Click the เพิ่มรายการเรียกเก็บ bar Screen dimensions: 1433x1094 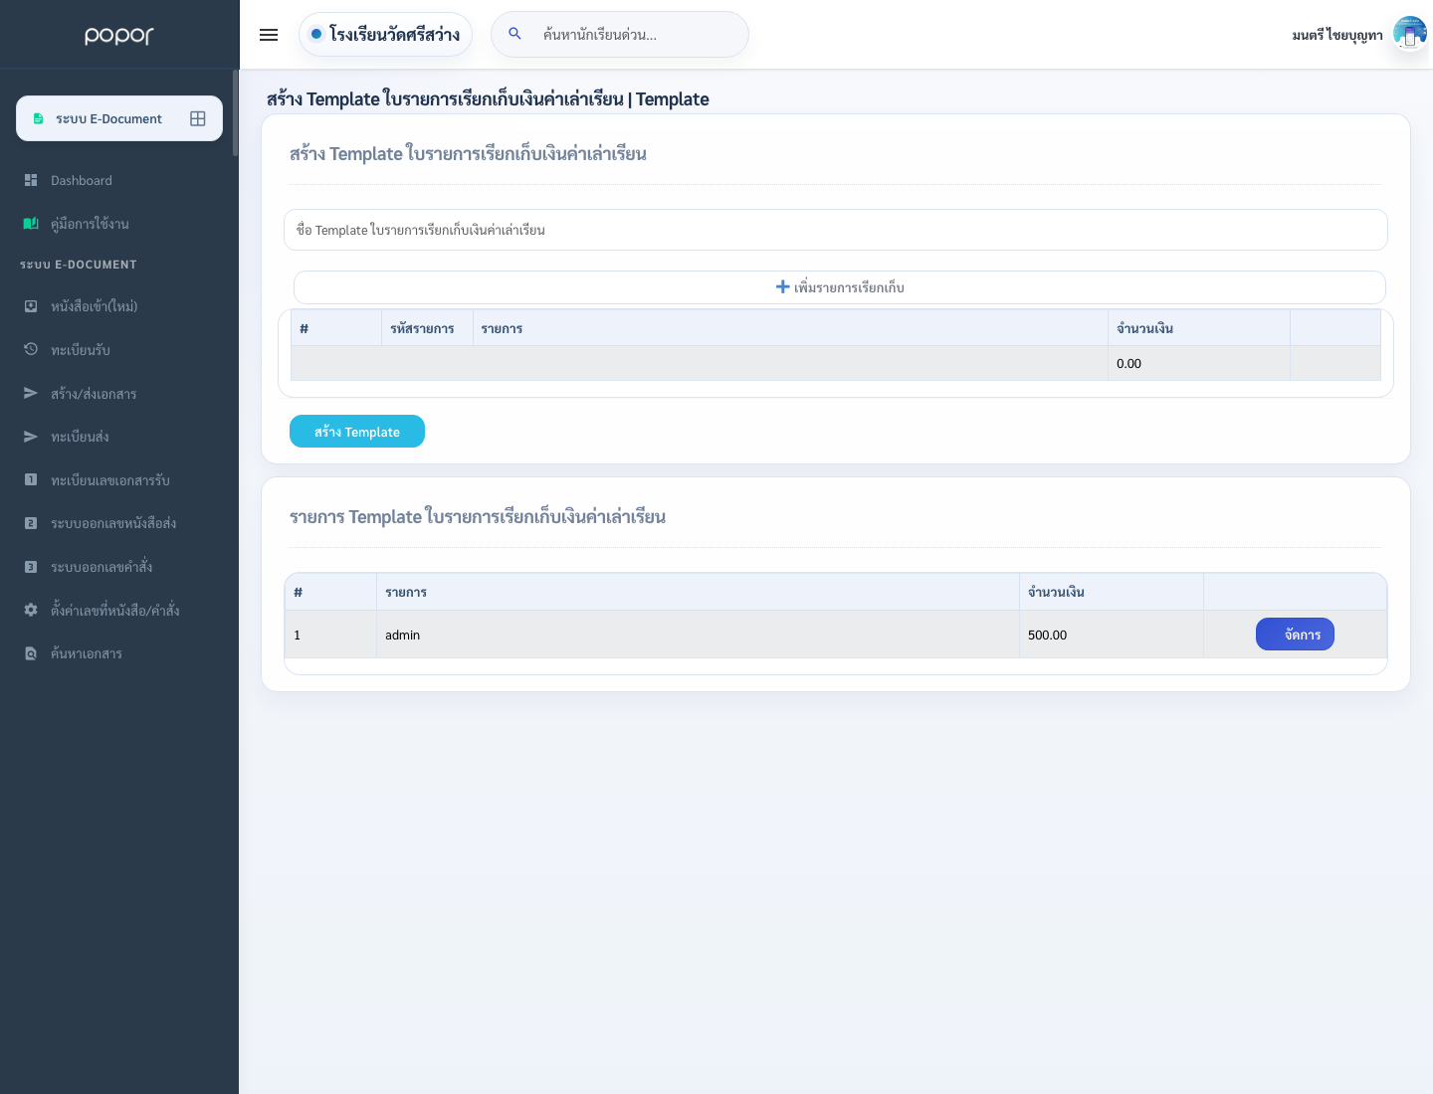840,287
